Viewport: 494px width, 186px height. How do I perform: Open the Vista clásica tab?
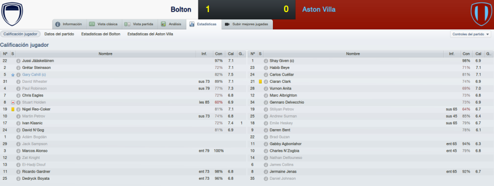pyautogui.click(x=104, y=24)
